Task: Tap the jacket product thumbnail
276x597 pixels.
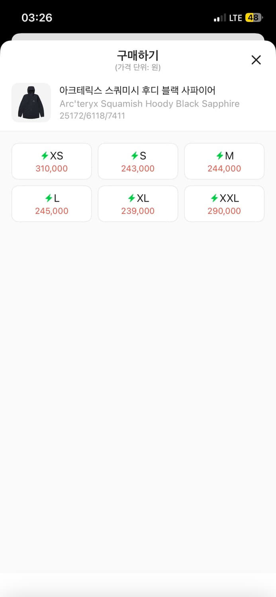Action: coord(31,102)
